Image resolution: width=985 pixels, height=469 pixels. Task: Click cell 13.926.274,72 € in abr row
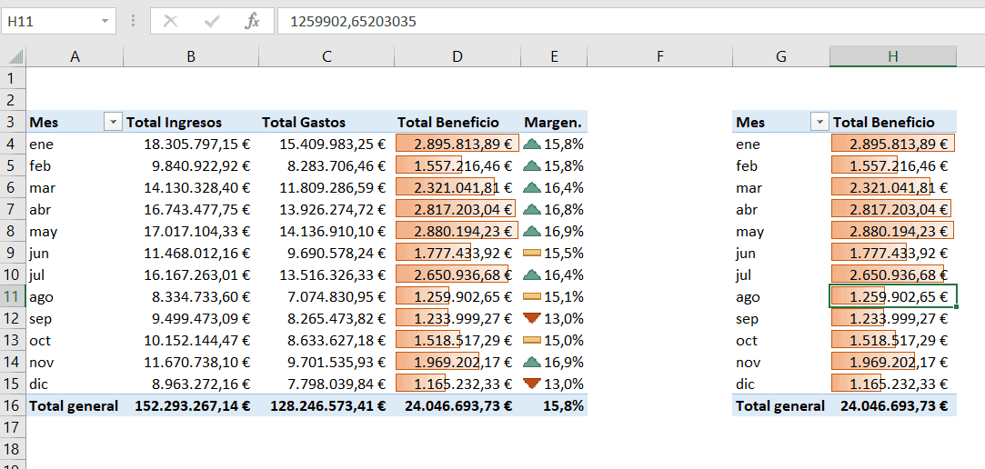coord(327,209)
